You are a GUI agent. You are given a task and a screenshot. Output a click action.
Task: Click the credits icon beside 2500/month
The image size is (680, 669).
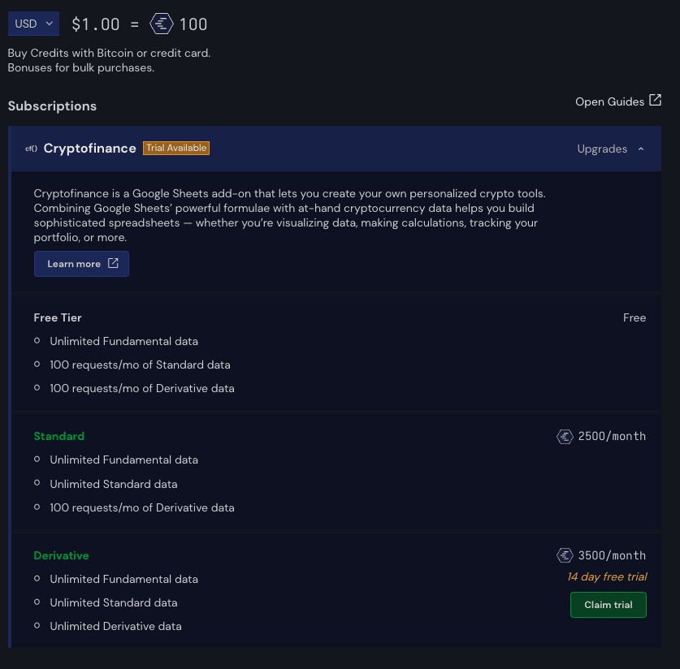(565, 436)
